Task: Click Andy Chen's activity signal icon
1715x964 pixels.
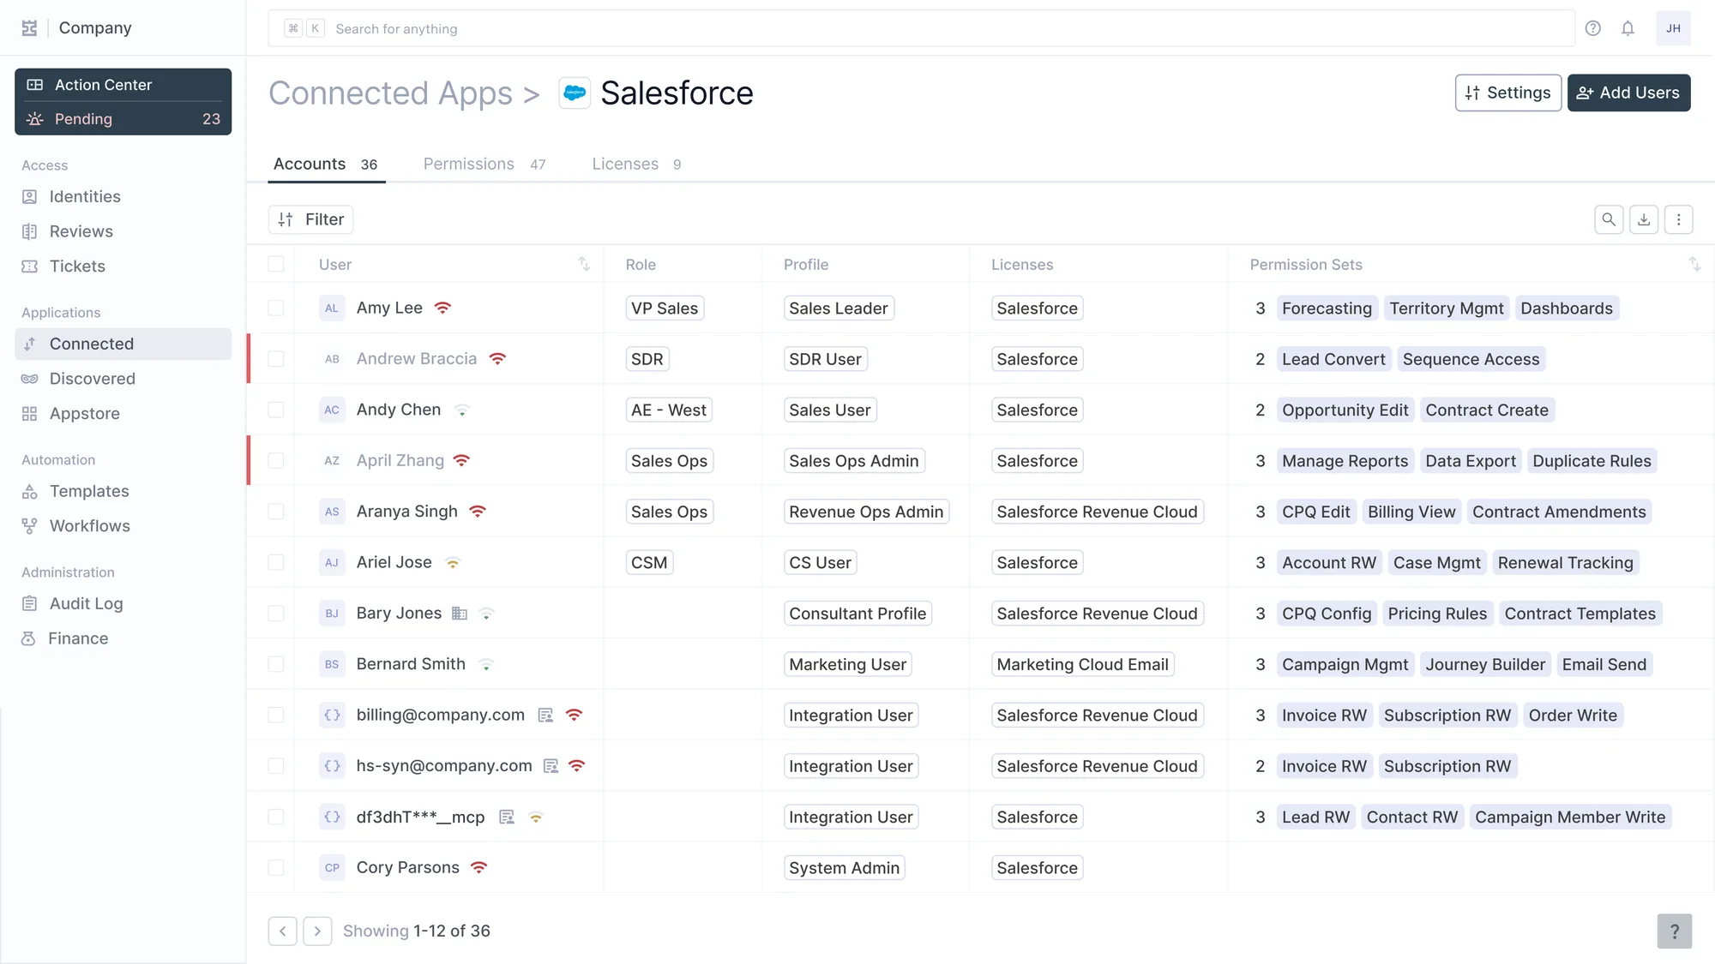Action: [462, 410]
